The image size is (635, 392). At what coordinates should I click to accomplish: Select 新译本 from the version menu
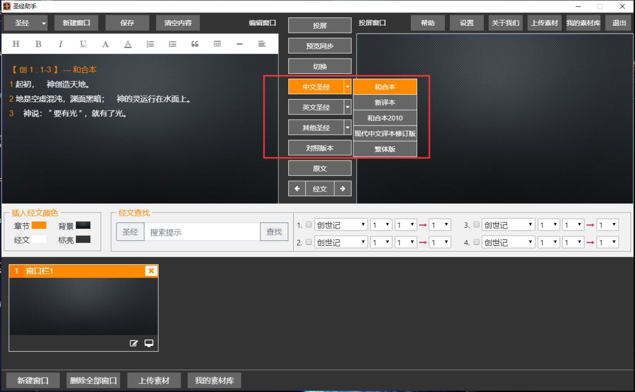tap(385, 103)
